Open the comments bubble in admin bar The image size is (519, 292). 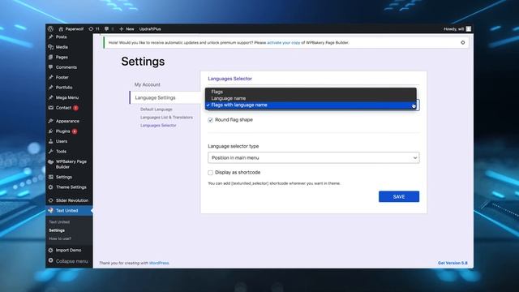click(x=106, y=29)
